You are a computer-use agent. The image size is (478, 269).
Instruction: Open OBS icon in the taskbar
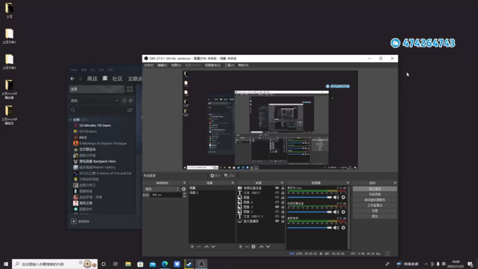(201, 264)
